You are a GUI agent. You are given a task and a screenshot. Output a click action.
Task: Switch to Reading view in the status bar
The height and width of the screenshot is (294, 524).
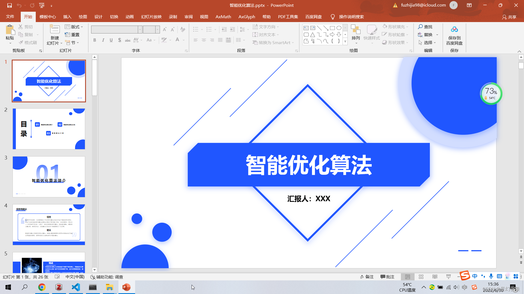[435, 277]
